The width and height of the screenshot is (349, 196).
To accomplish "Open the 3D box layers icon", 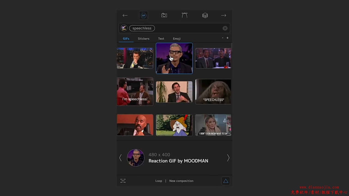I will (205, 16).
